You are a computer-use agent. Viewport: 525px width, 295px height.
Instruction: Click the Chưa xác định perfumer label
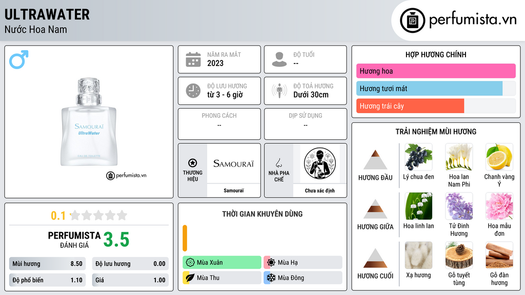pos(320,191)
